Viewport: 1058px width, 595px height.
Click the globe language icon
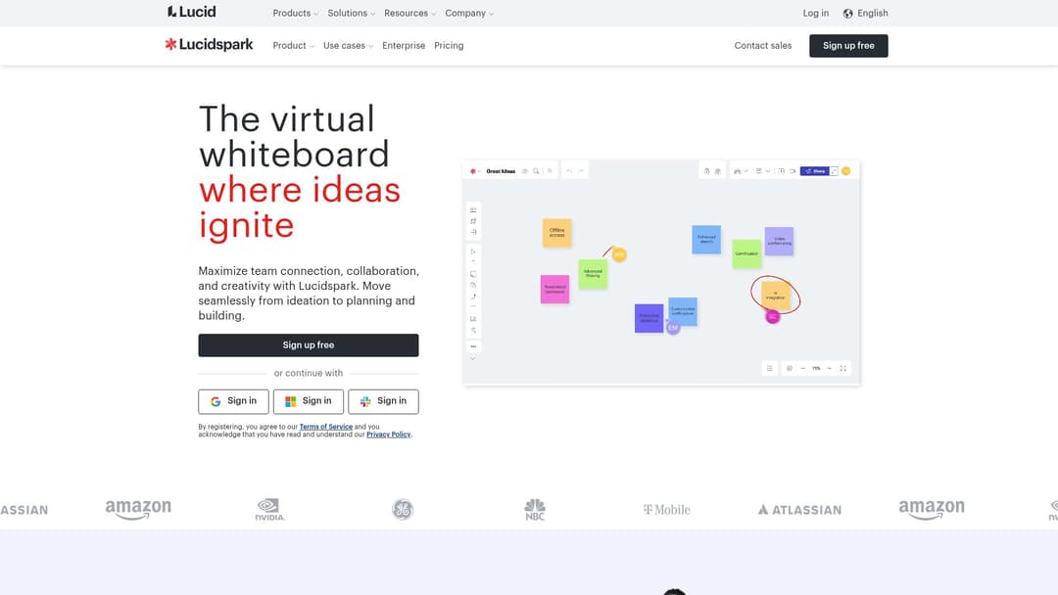pos(848,14)
